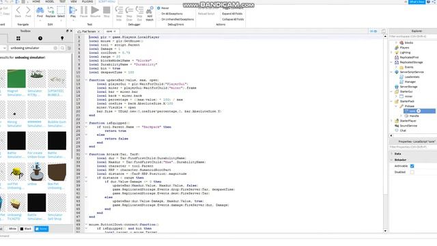Expand the Handle part node
Image resolution: width=437 pixels, height=246 pixels.
coord(401,115)
